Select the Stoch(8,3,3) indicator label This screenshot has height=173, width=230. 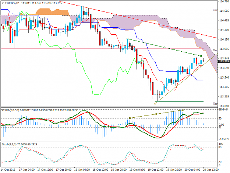tap(9, 144)
